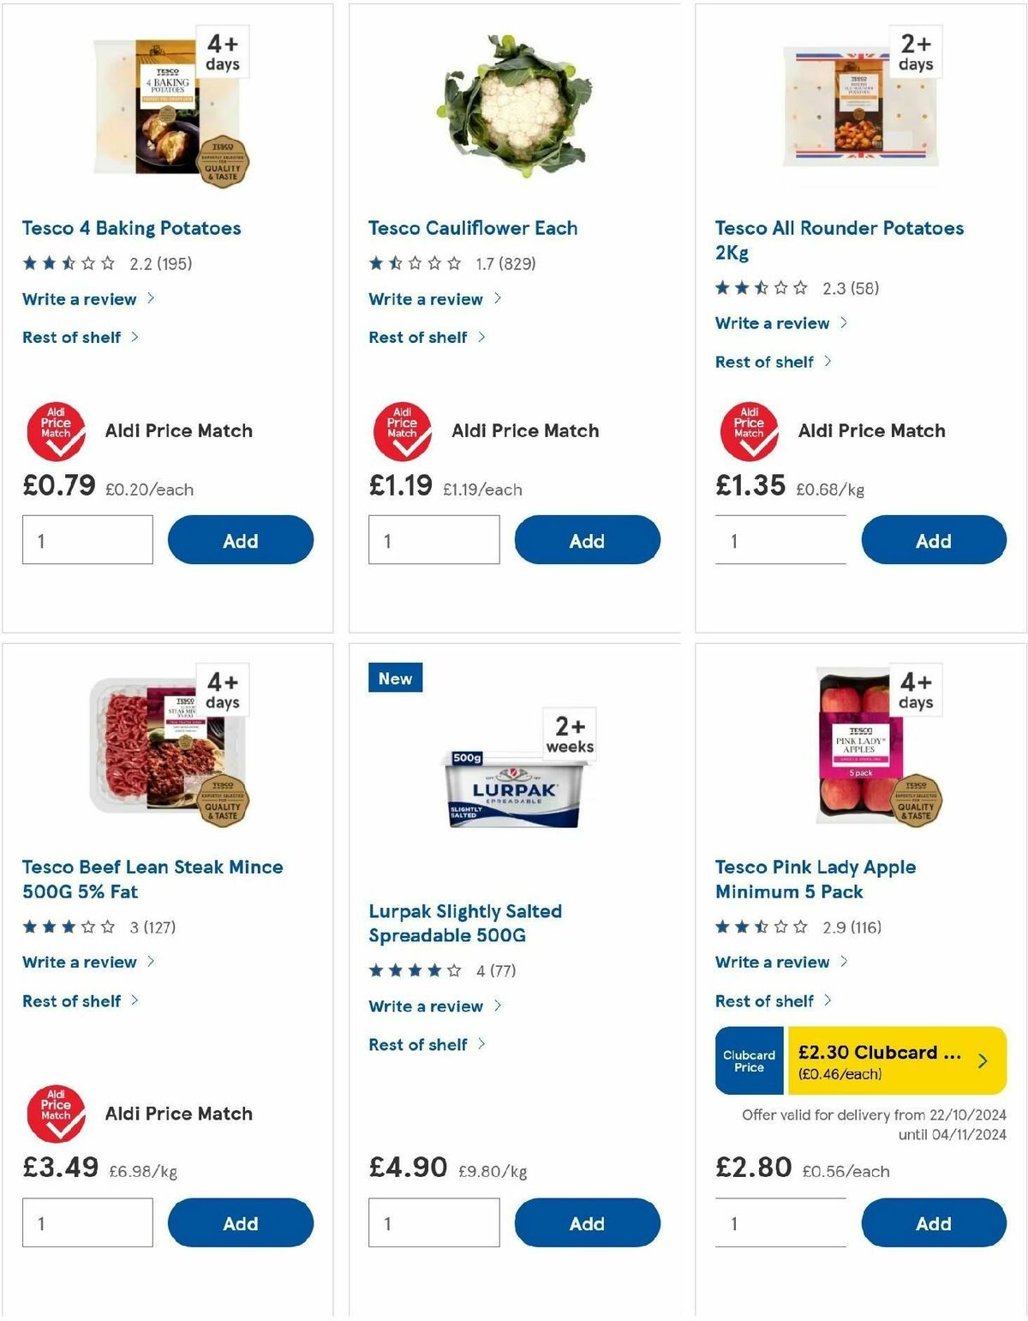Add Tesco Cauliflower to basket

[x=586, y=540]
